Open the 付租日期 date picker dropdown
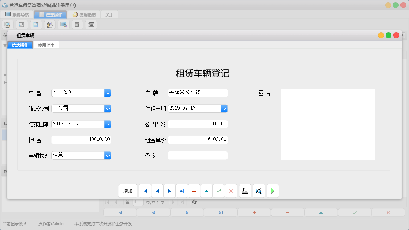409x230 pixels. pyautogui.click(x=224, y=109)
